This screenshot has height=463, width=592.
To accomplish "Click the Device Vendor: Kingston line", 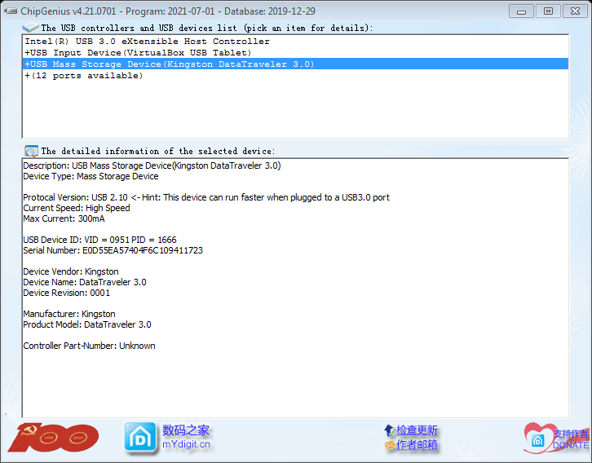I will [71, 271].
